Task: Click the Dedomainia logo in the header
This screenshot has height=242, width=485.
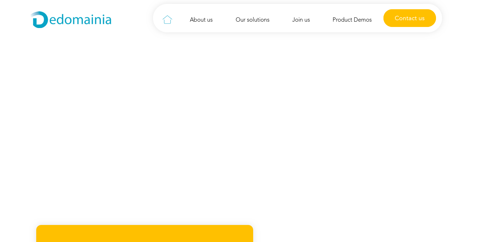Action: [71, 20]
